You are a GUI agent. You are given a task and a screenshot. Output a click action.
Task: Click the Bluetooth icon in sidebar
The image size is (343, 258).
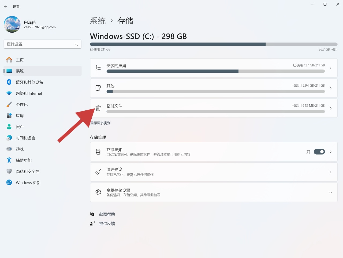(x=9, y=82)
